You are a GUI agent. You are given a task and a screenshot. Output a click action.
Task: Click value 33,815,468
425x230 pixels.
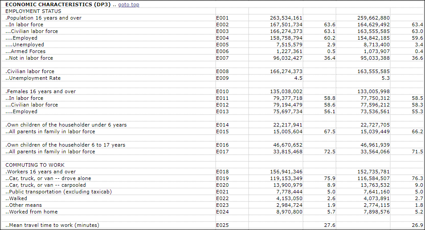288,152
